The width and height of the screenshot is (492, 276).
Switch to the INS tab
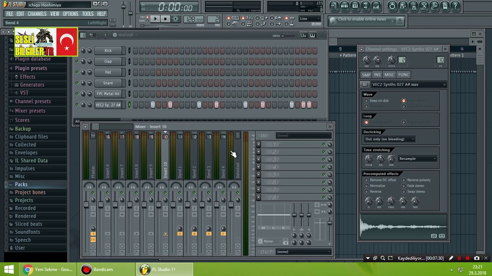pyautogui.click(x=377, y=75)
